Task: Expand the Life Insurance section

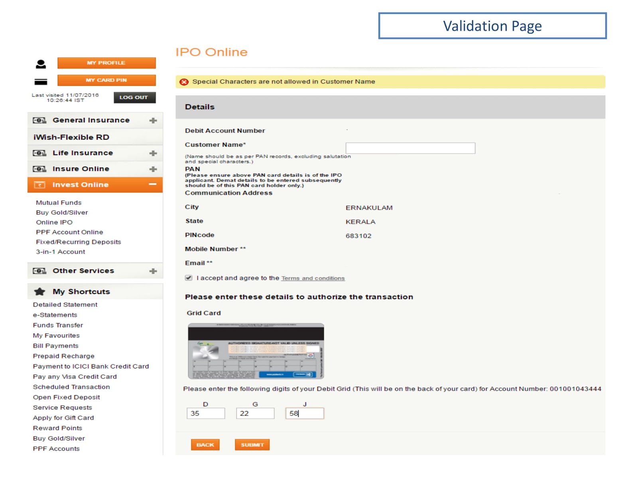Action: [153, 153]
